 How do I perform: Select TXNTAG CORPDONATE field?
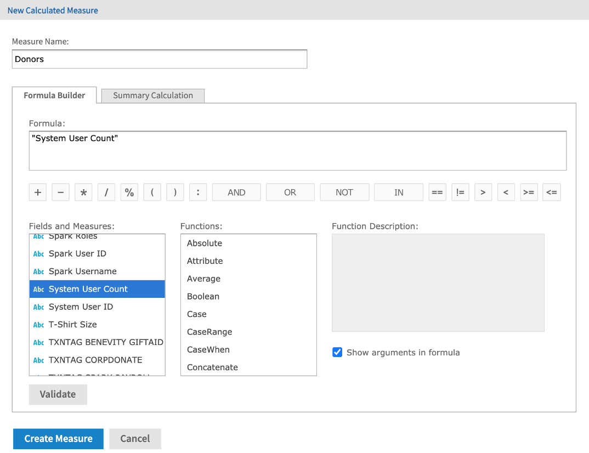[97, 359]
